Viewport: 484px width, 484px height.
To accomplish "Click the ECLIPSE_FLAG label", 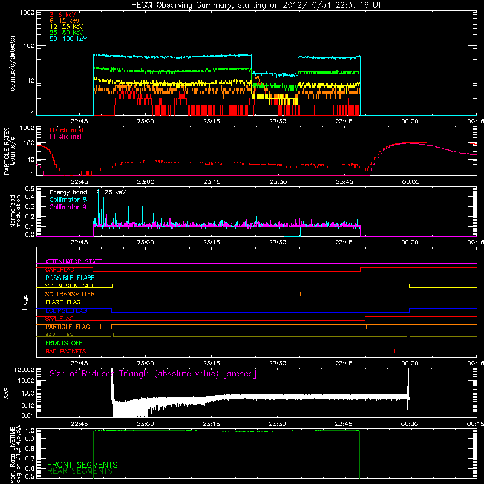I will click(x=66, y=310).
